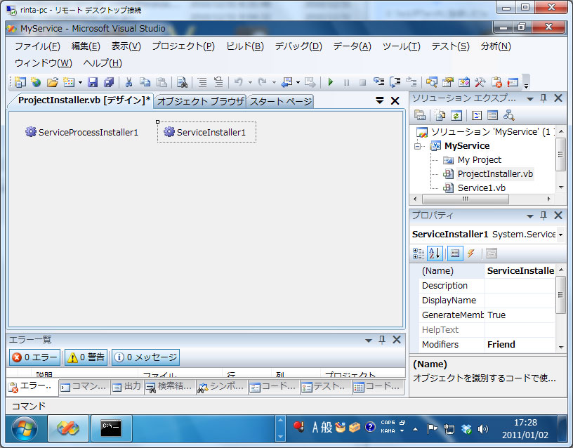
Task: Open the active files list dropdown
Action: (380, 100)
